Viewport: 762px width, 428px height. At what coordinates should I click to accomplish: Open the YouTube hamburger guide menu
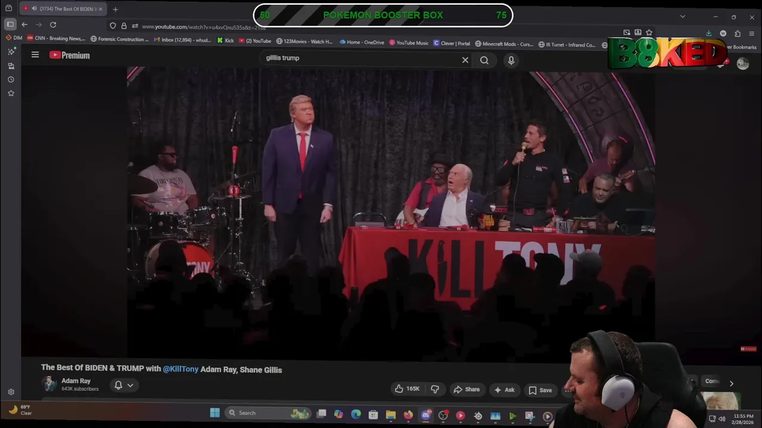point(35,55)
